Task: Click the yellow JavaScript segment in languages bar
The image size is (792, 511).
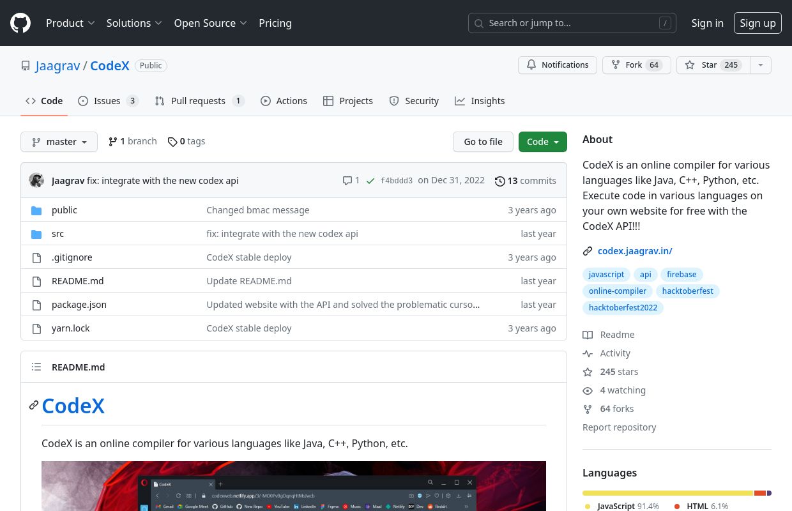Action: tap(667, 493)
